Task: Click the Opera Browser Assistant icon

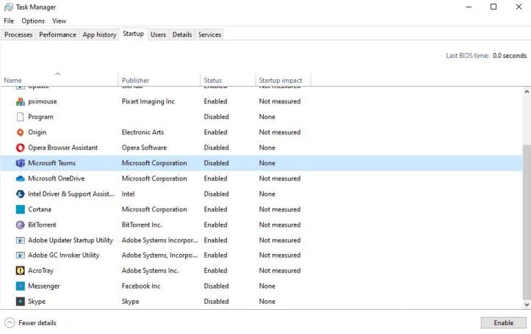Action: pyautogui.click(x=21, y=148)
